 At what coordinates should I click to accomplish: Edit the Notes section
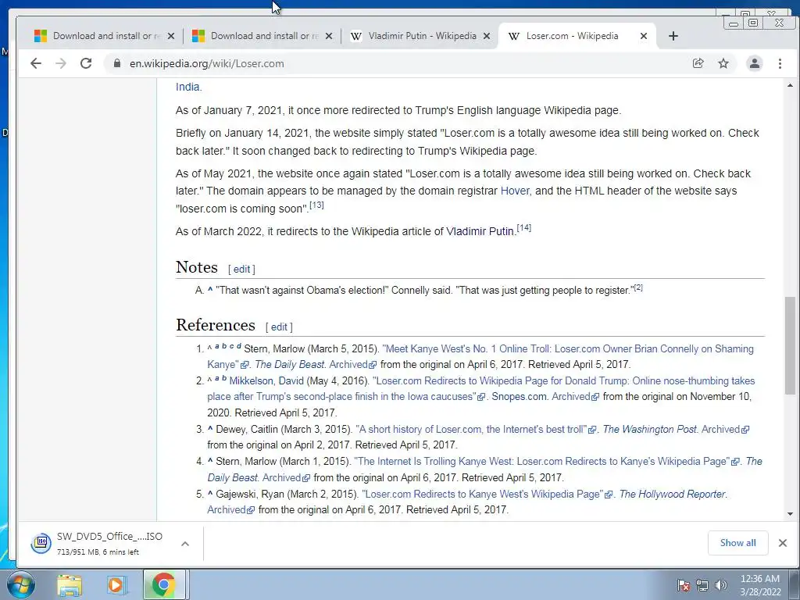(242, 270)
